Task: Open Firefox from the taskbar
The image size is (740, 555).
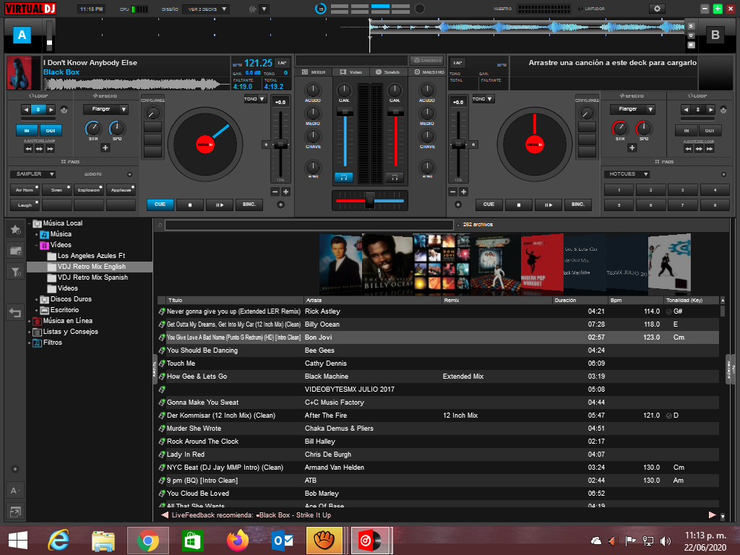Action: tap(237, 541)
